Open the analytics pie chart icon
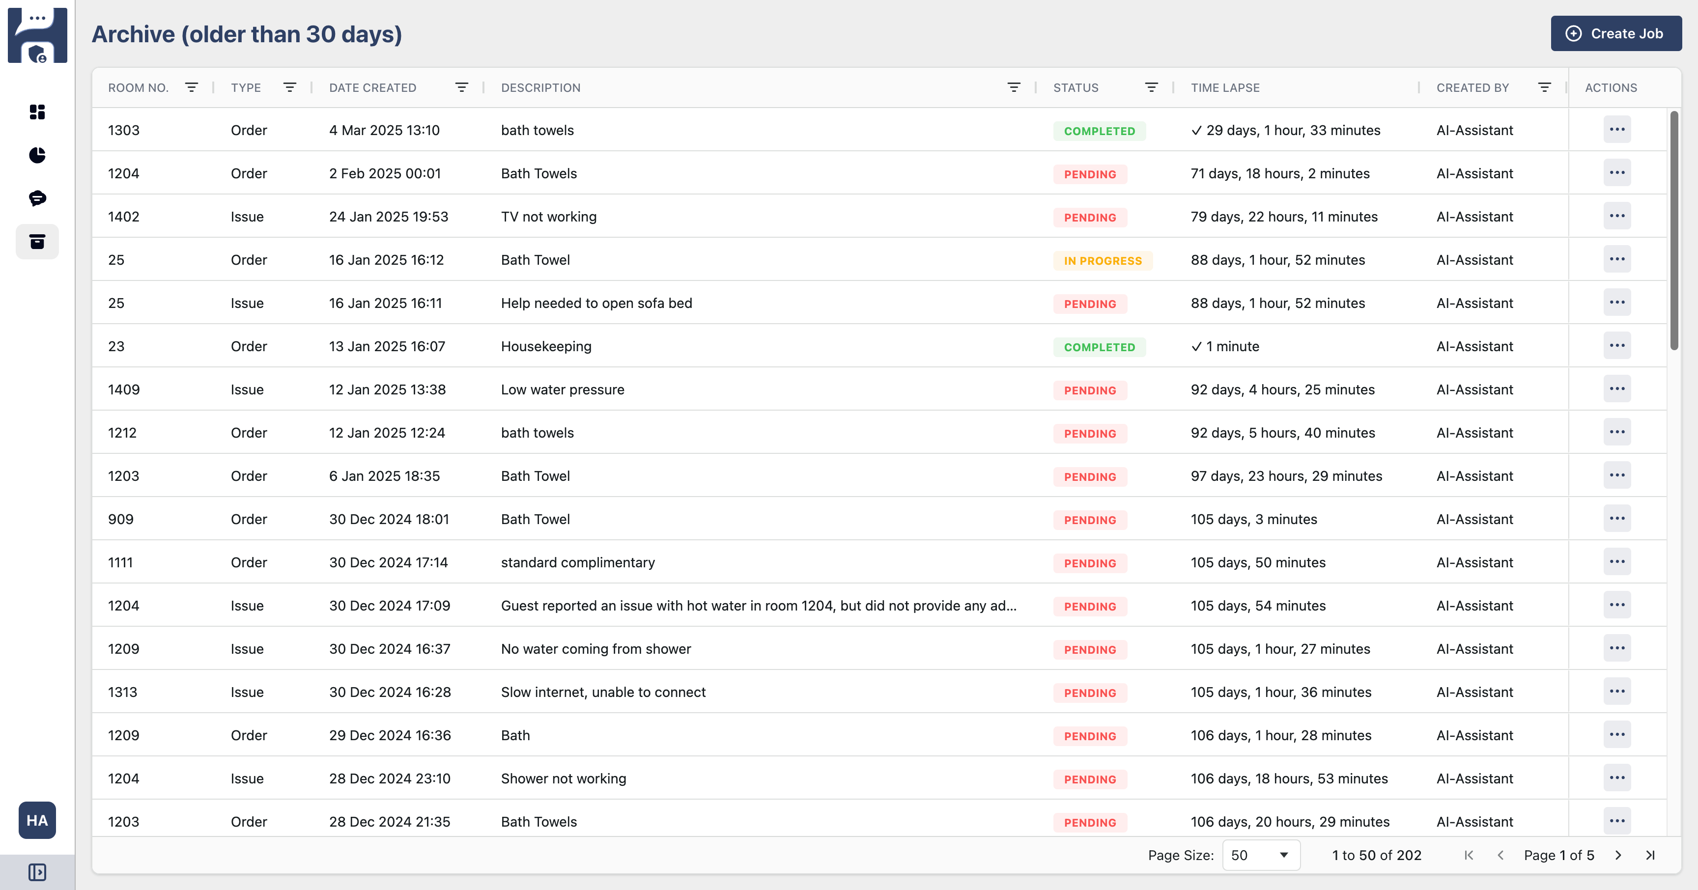This screenshot has height=890, width=1698. coord(37,155)
